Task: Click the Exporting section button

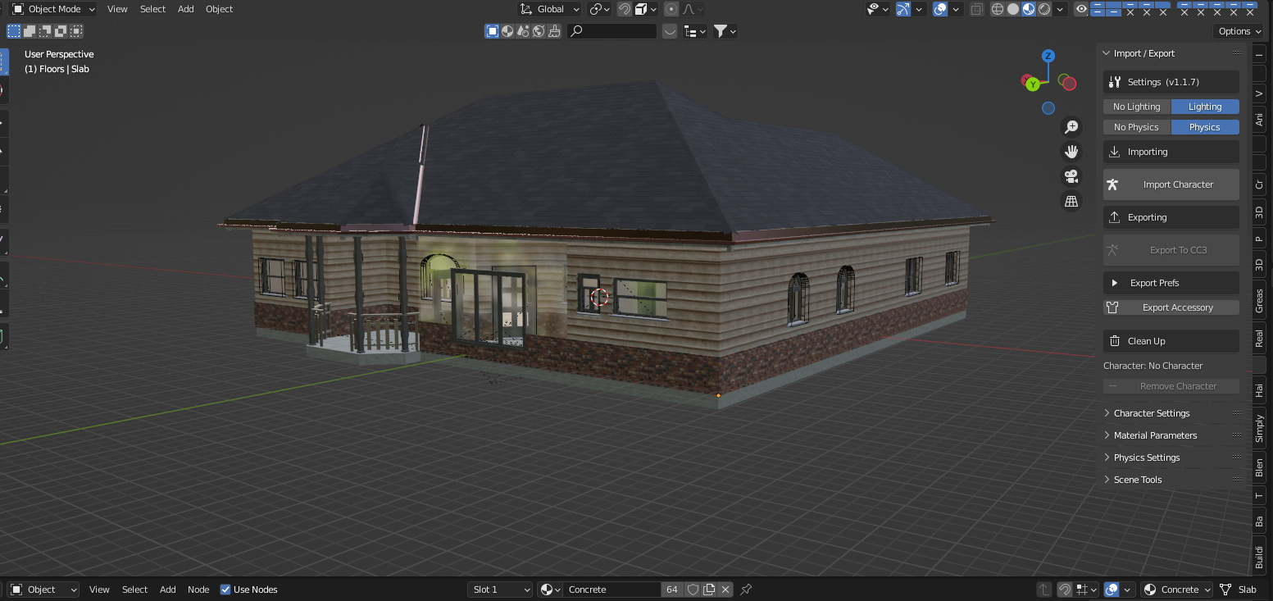Action: (x=1171, y=217)
